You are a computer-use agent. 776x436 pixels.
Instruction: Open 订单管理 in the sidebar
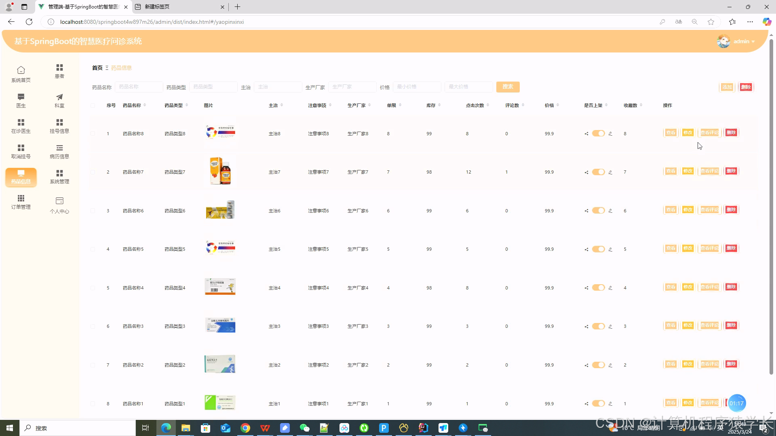pyautogui.click(x=21, y=202)
